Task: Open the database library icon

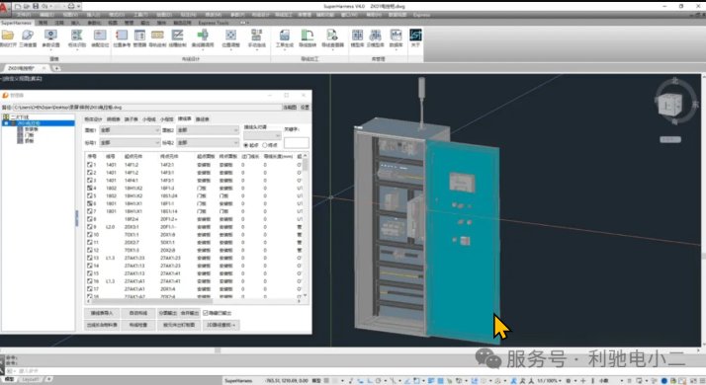Action: [x=396, y=36]
